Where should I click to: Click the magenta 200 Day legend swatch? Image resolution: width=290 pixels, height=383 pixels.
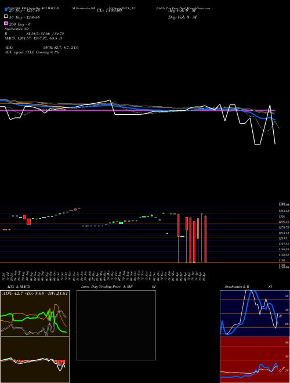tap(6, 23)
